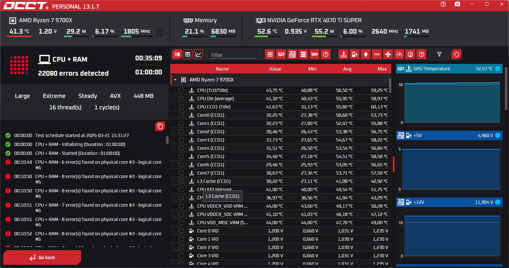Click in the Filter text field
This screenshot has width=509, height=268.
click(x=234, y=55)
